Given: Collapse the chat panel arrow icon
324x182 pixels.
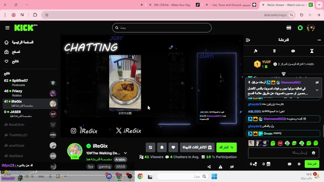Looking at the screenshot, I should [x=248, y=40].
